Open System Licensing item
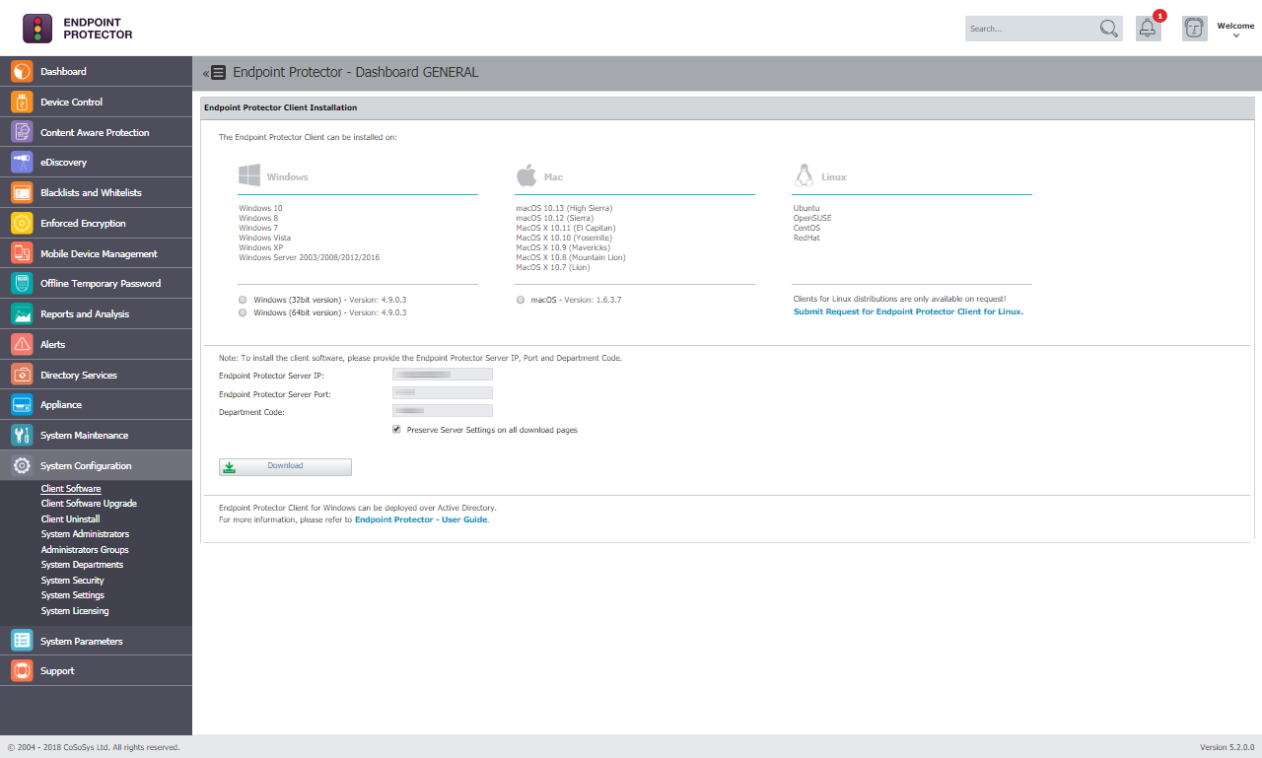The width and height of the screenshot is (1262, 758). [75, 611]
